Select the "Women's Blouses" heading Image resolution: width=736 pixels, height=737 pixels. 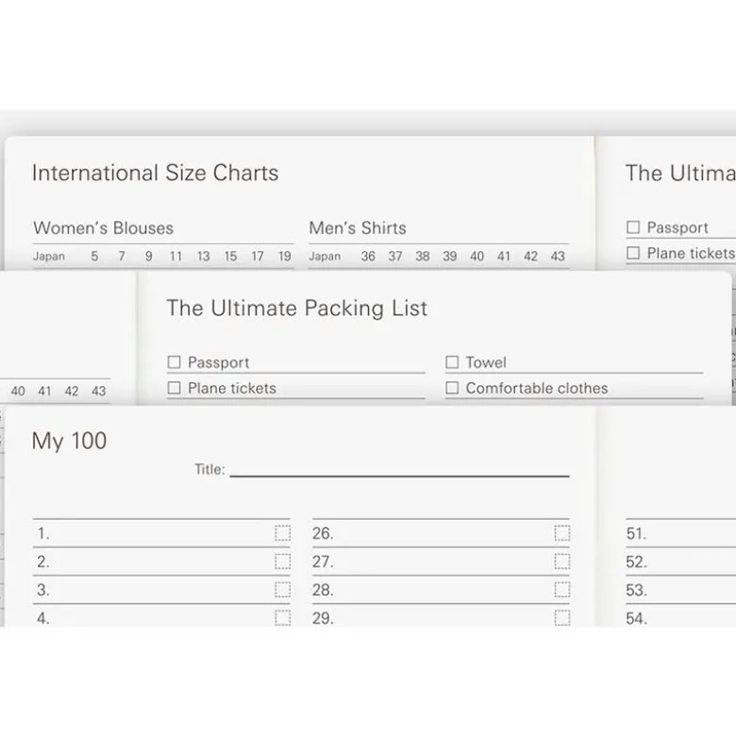(104, 228)
